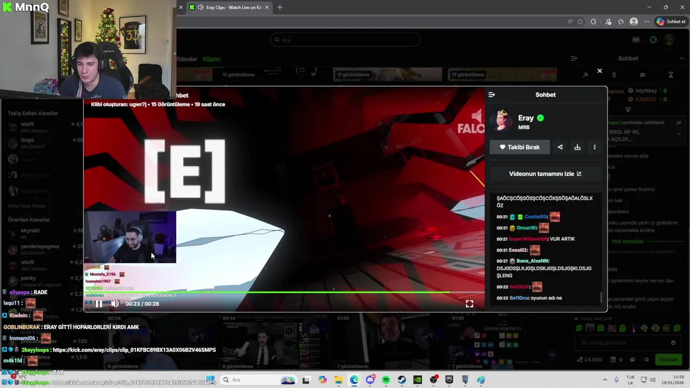Click the clip chat scrollbar
This screenshot has width=690, height=388.
pyautogui.click(x=602, y=297)
